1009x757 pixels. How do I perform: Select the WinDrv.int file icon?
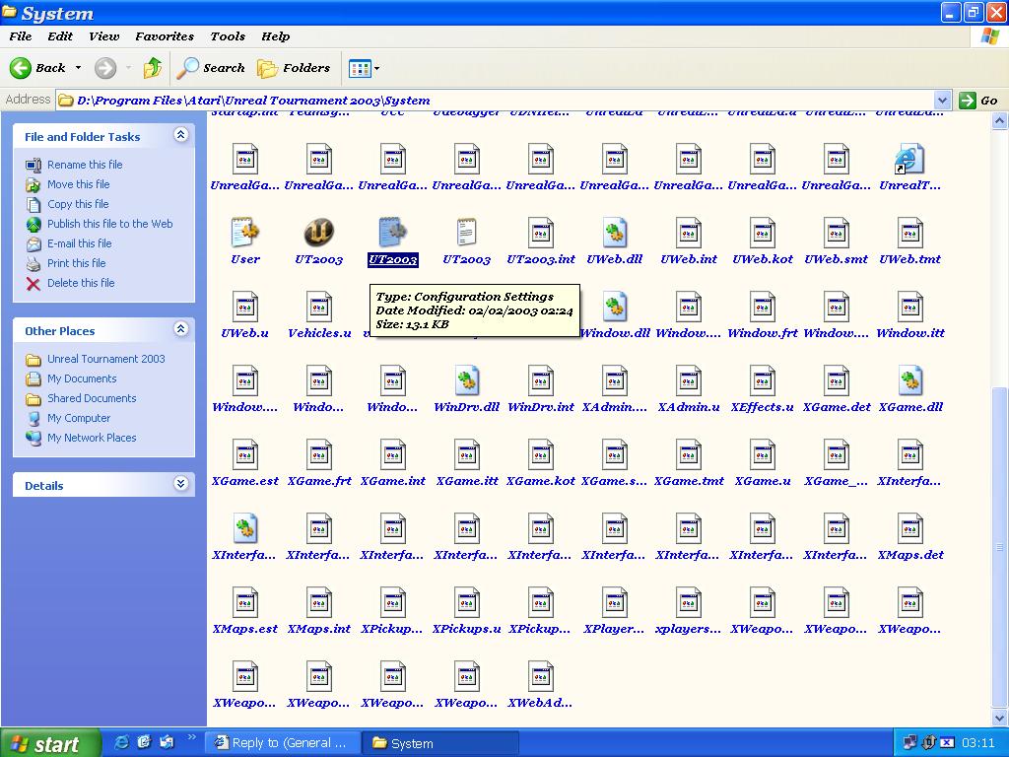pos(541,380)
